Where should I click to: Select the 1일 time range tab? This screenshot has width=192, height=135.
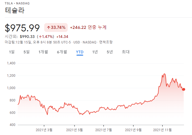12,52
